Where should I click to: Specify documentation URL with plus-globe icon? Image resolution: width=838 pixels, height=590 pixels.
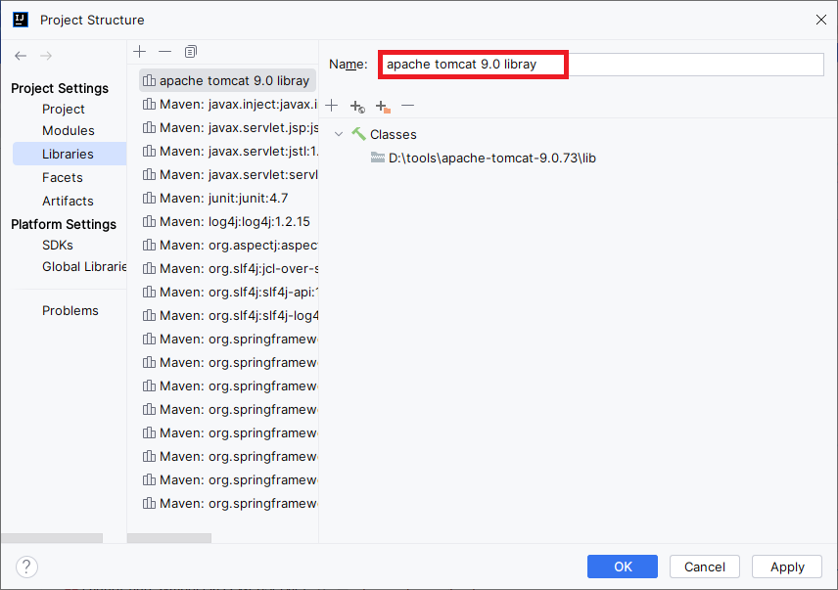(x=357, y=107)
